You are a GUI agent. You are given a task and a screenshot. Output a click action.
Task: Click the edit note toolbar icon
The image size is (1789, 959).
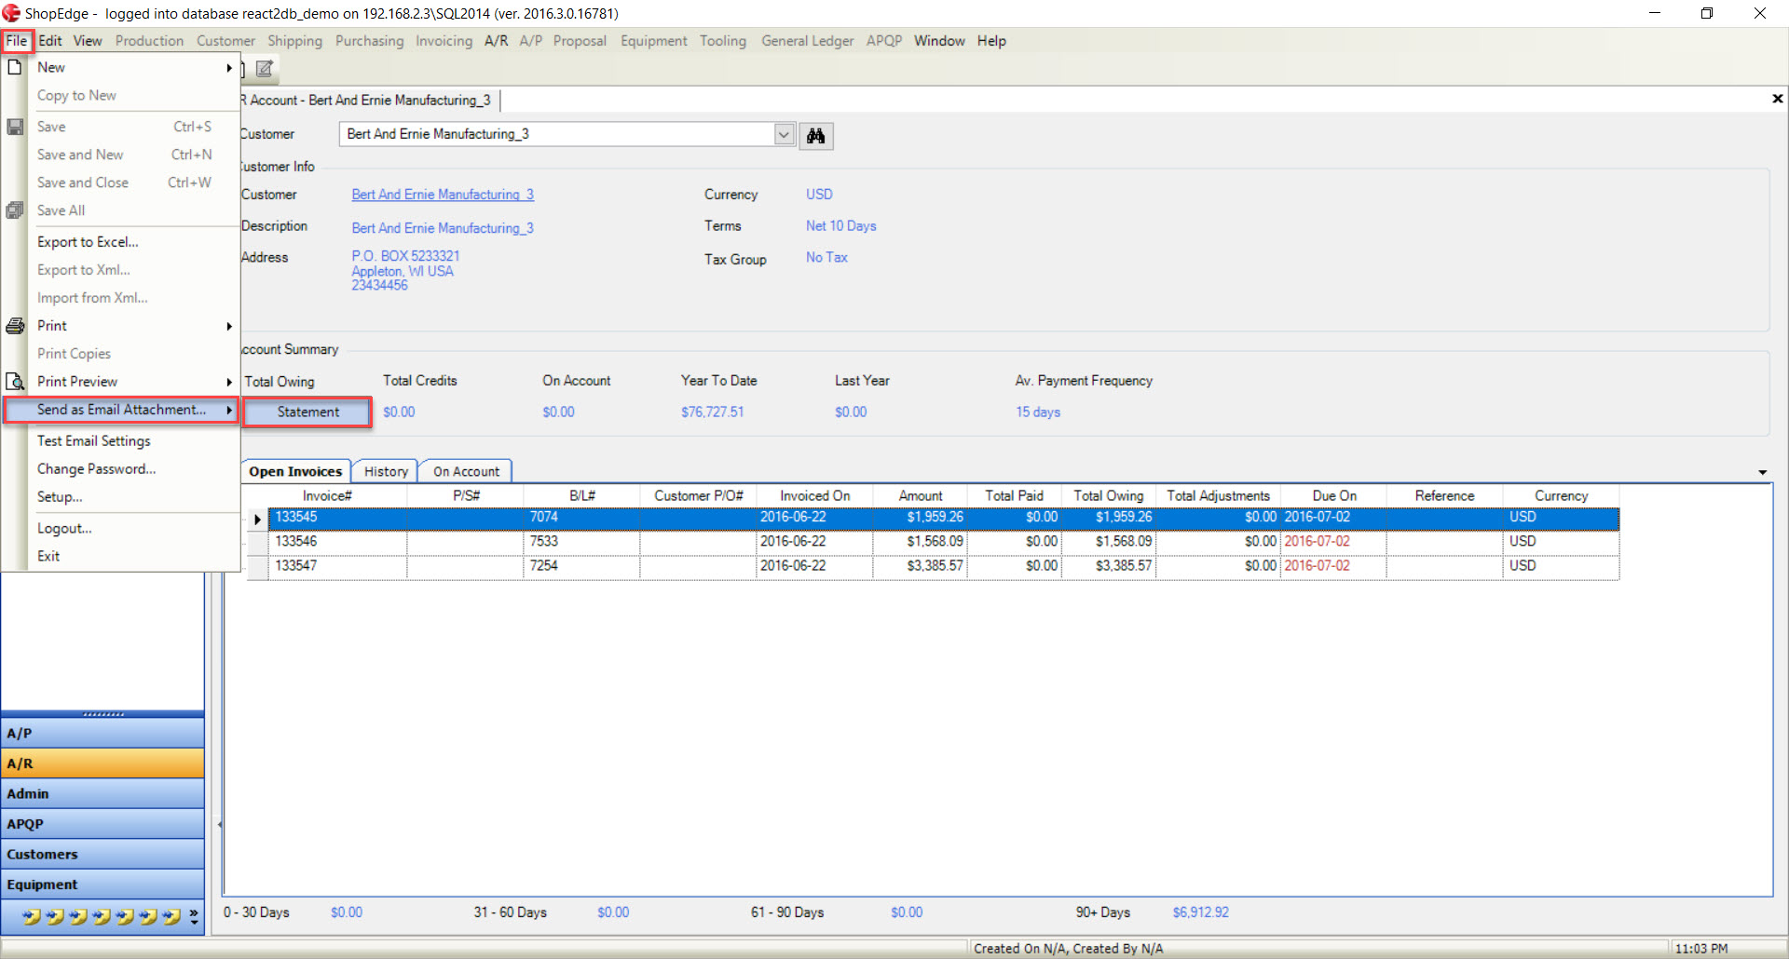[265, 68]
